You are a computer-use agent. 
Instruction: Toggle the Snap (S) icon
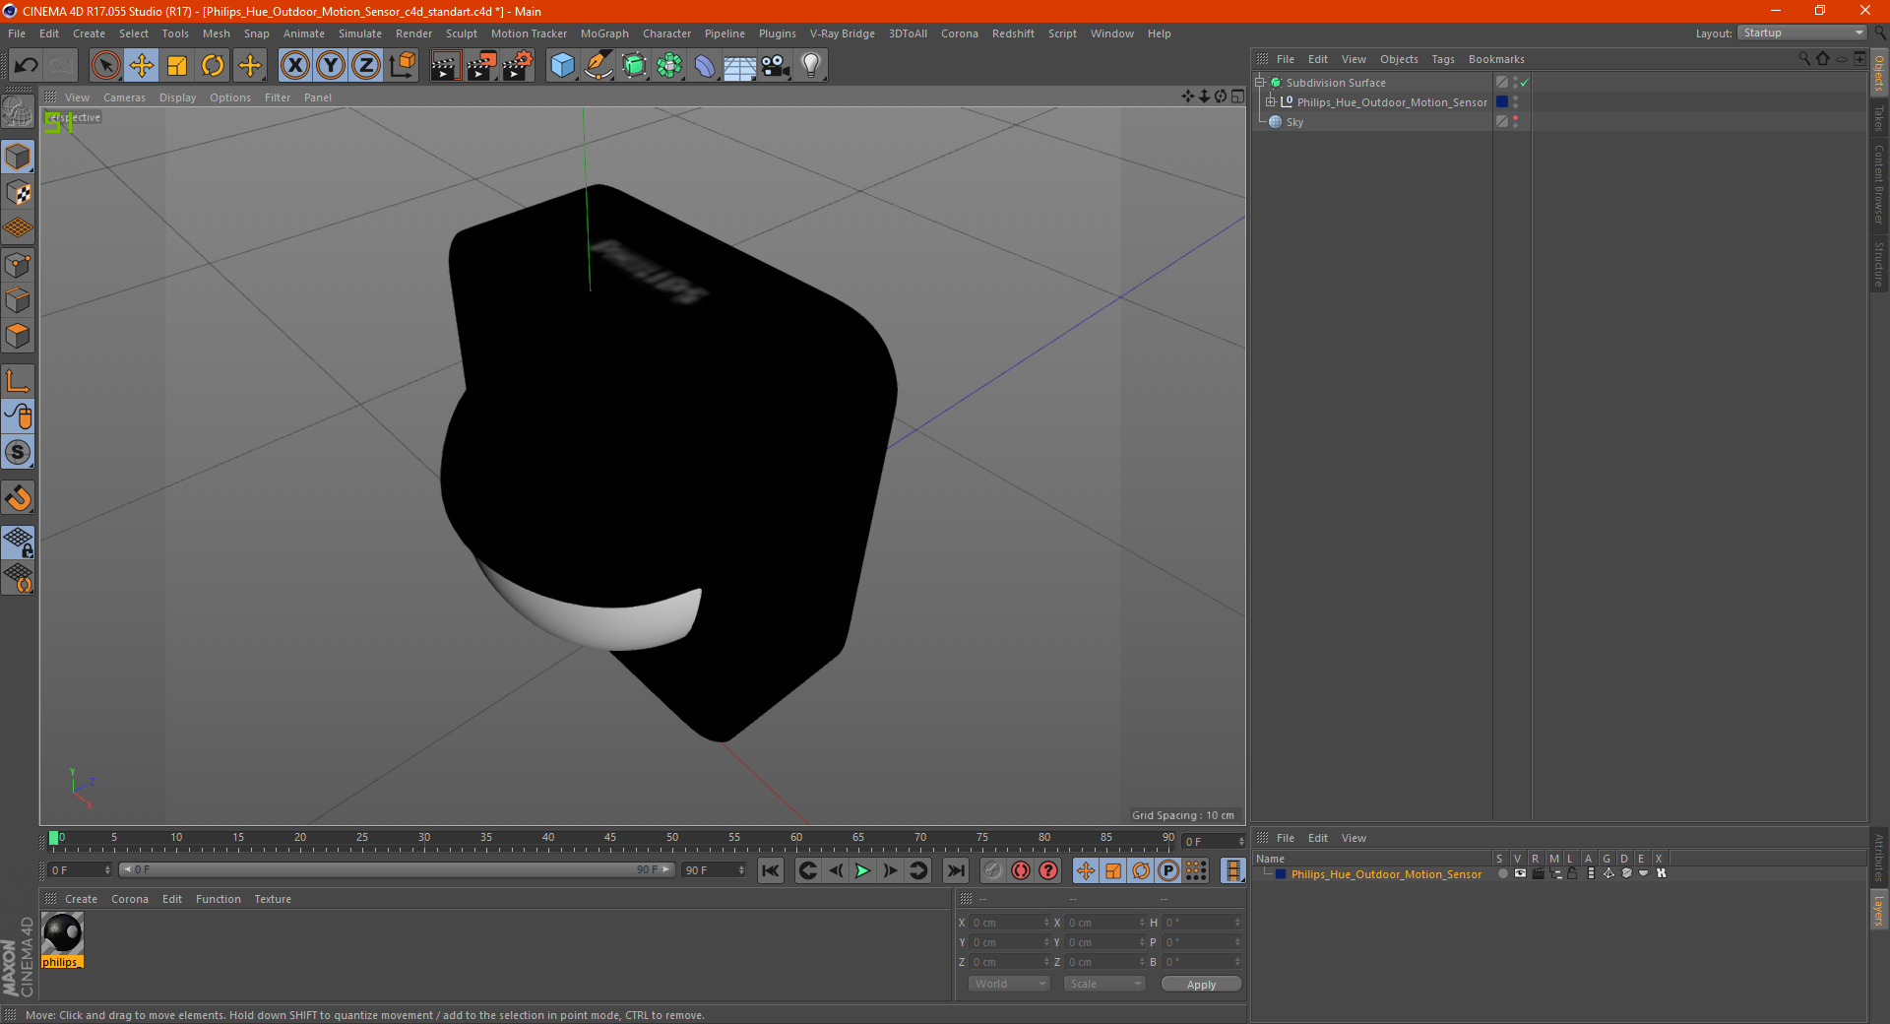(x=18, y=452)
